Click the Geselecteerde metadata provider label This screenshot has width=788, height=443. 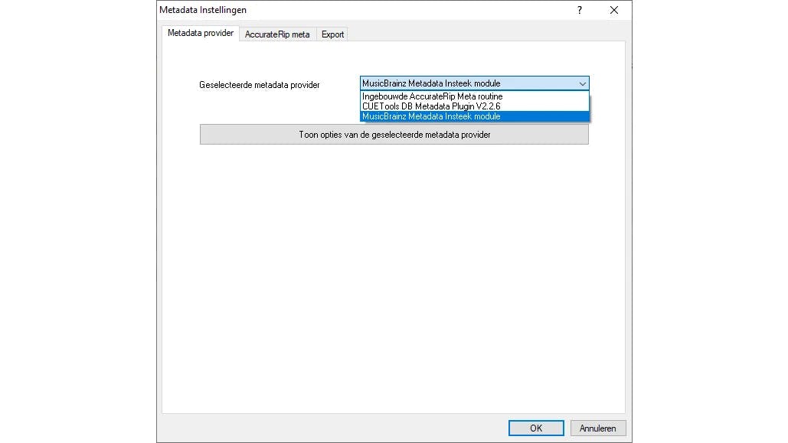tap(260, 85)
